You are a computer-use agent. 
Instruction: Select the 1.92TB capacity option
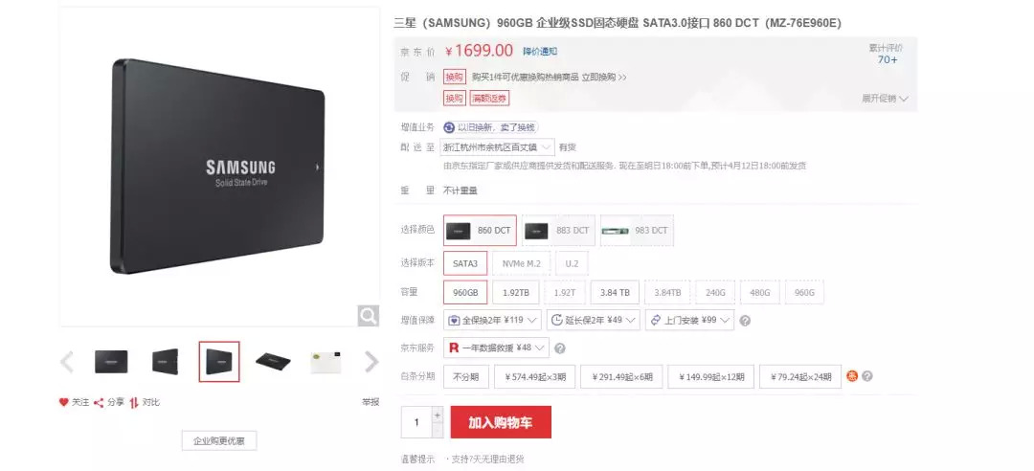[x=516, y=292]
